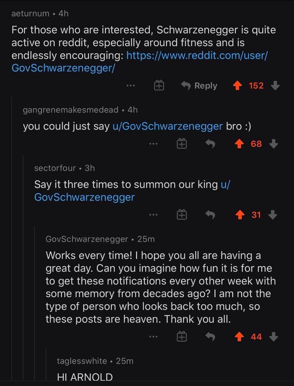The image size is (294, 386).
Task: Open aeturnum's user profile
Action: click(30, 13)
